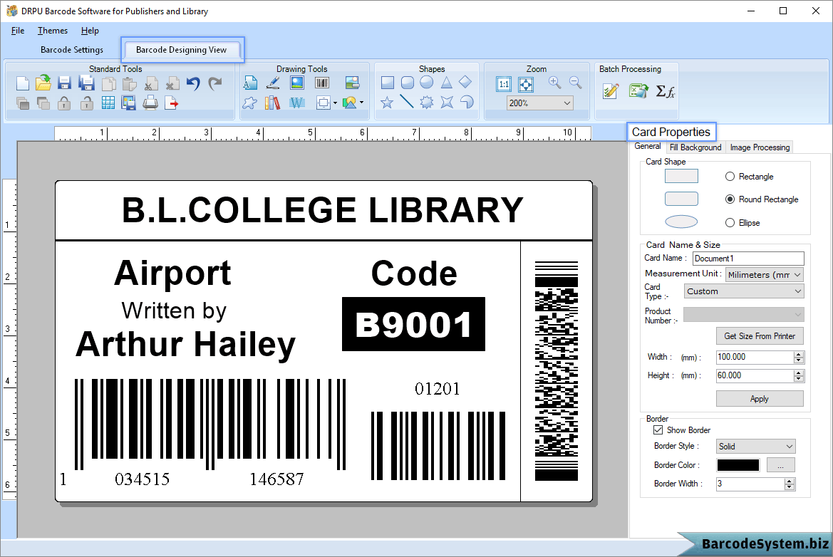Pick the signature pen tool
The width and height of the screenshot is (833, 557).
point(273,83)
